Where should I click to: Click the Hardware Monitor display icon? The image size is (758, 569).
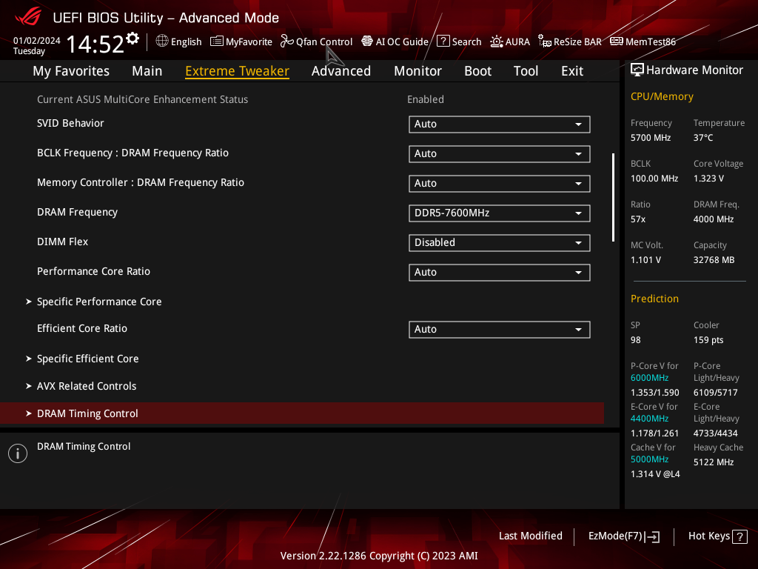tap(637, 70)
